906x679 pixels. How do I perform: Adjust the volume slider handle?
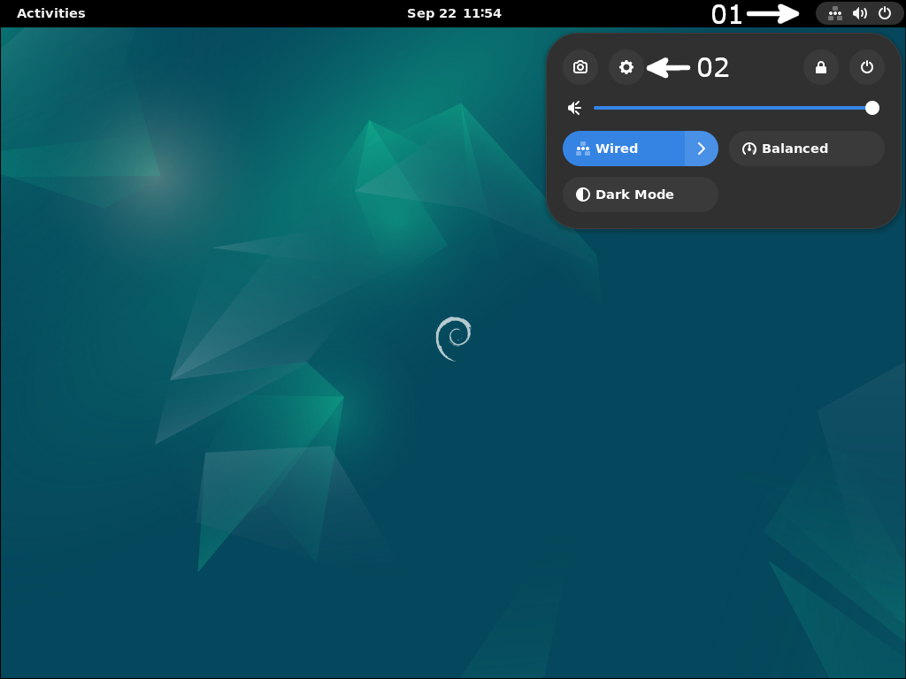click(x=871, y=108)
